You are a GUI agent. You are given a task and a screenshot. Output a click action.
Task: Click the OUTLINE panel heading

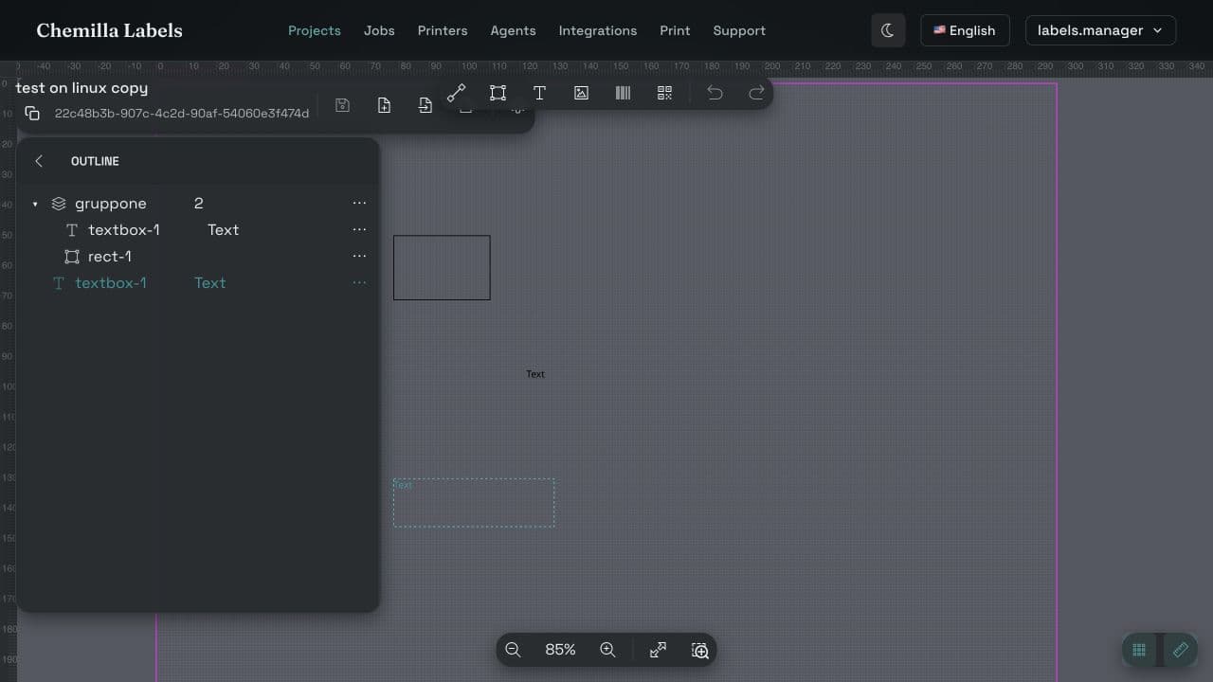point(95,161)
